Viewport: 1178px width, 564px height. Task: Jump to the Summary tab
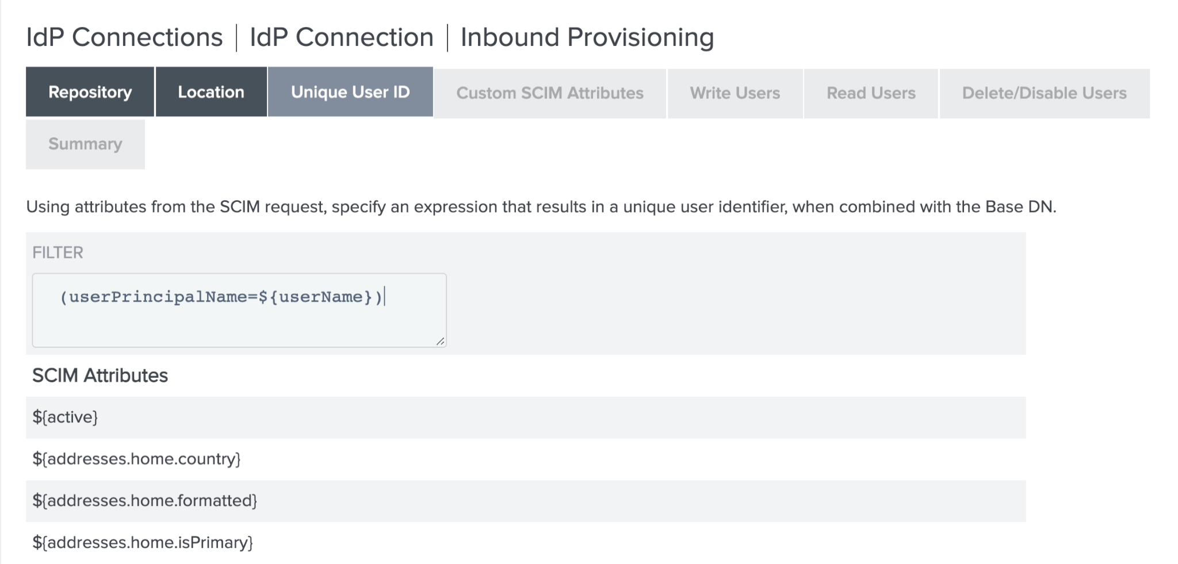[x=85, y=144]
